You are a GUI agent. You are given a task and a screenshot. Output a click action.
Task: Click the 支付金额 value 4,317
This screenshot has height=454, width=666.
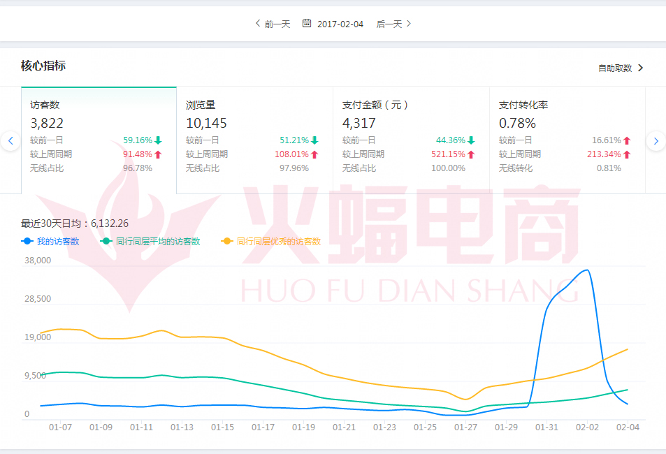click(x=359, y=123)
